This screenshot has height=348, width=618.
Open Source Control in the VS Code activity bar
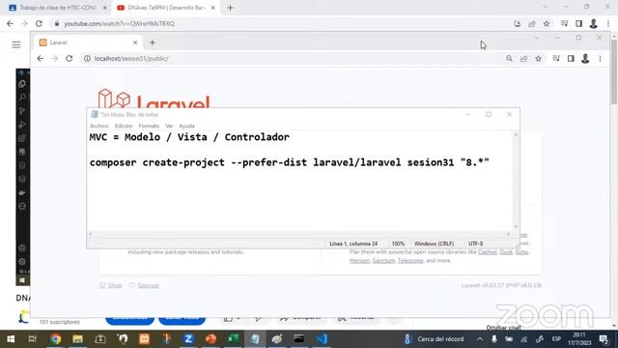click(22, 111)
